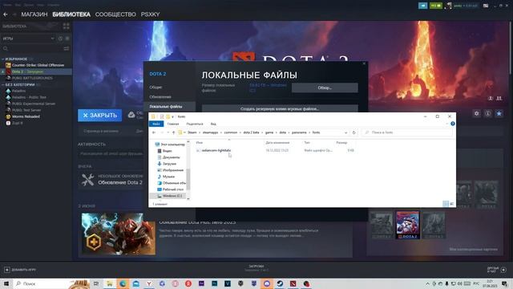Viewport: 513px width, 289px height.
Task: Select Windows (C:) drive in navigation pane
Action: point(172,196)
